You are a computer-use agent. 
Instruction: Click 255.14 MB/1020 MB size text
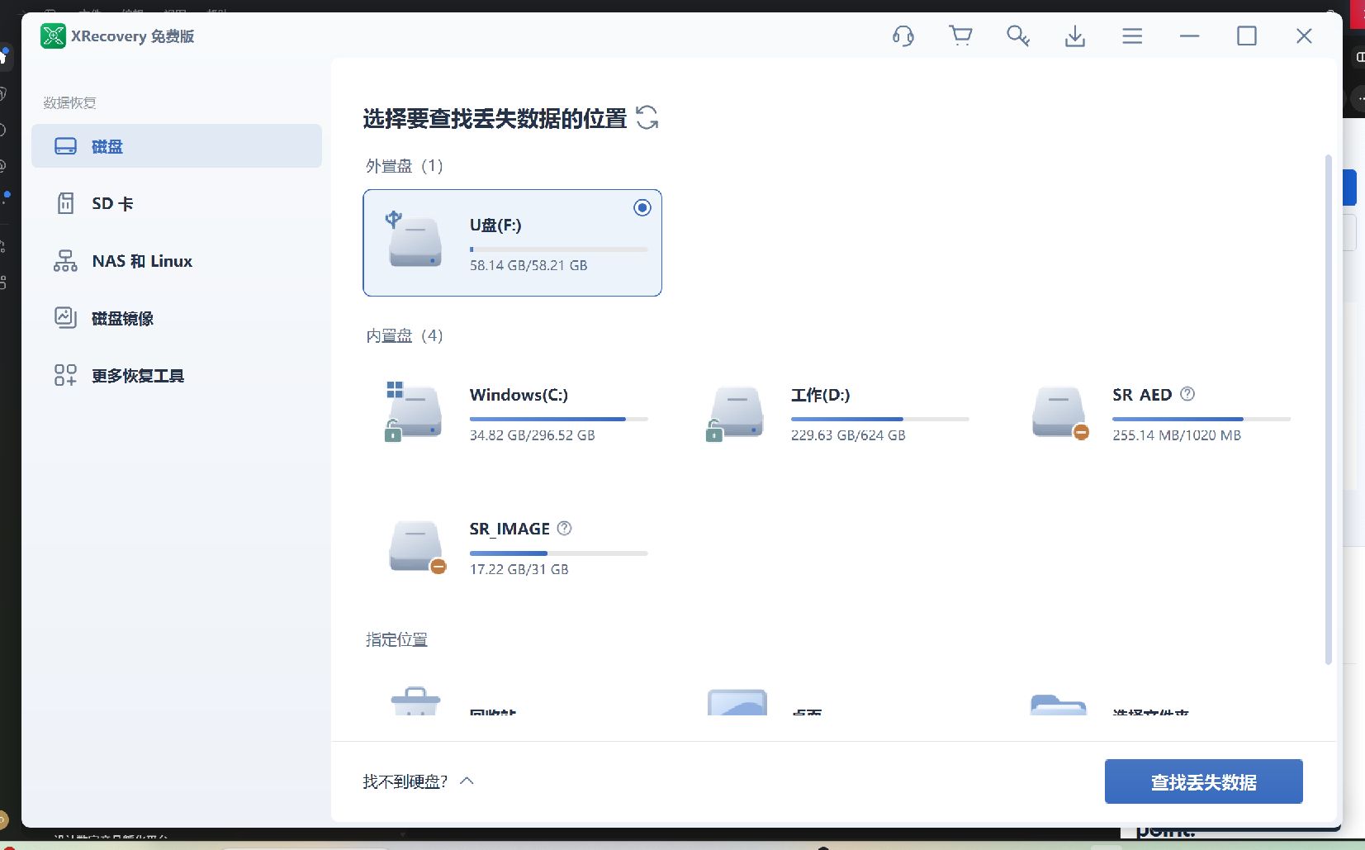click(x=1177, y=435)
